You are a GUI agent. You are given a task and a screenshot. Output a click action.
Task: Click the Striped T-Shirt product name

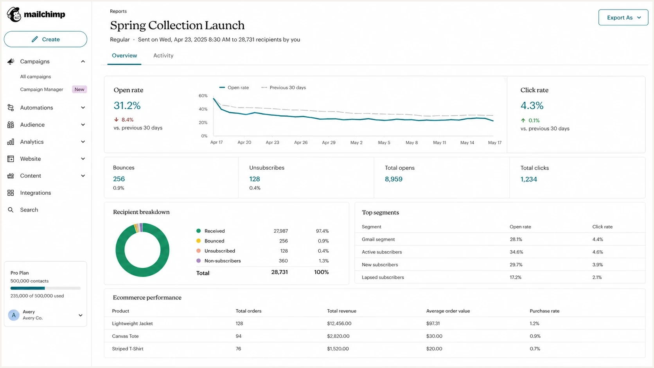tap(128, 349)
